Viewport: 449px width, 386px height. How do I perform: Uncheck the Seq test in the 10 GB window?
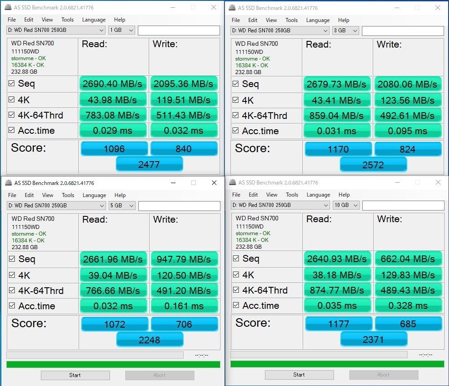click(x=236, y=258)
